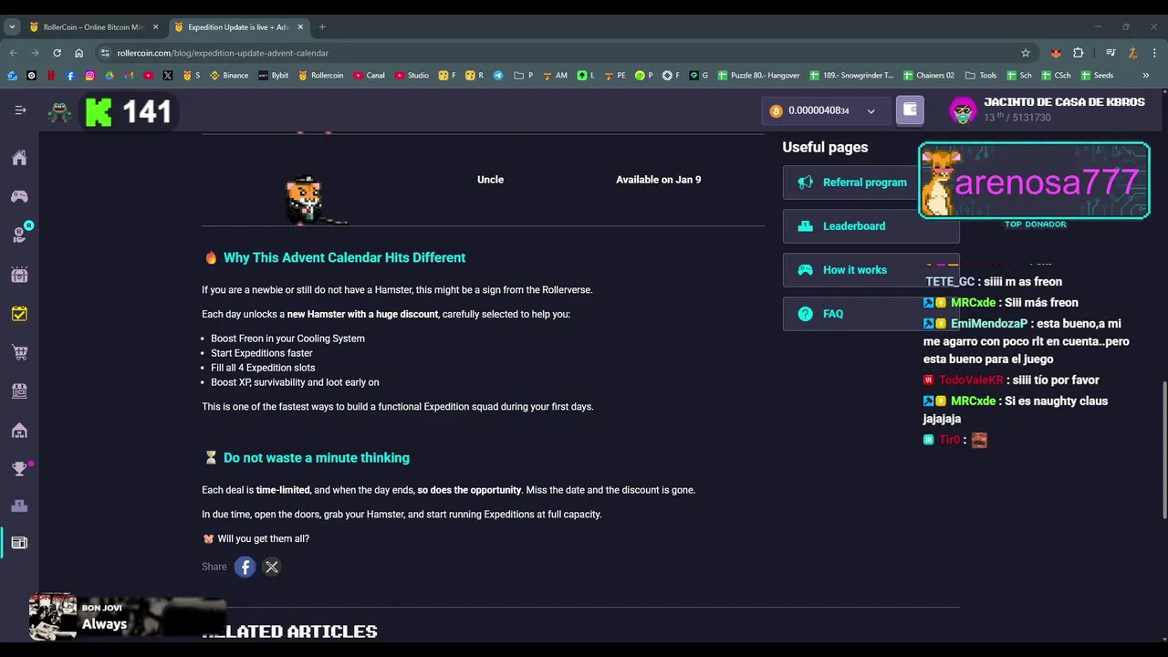Show more bookmarks with the double chevron
The height and width of the screenshot is (657, 1168).
click(1146, 75)
